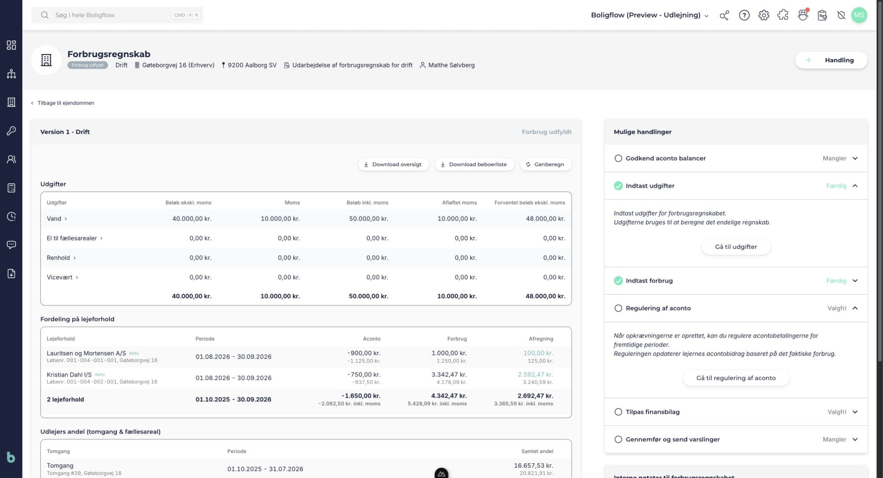The height and width of the screenshot is (478, 883).
Task: Toggle the Godkend aconto balancer circle
Action: coord(618,158)
